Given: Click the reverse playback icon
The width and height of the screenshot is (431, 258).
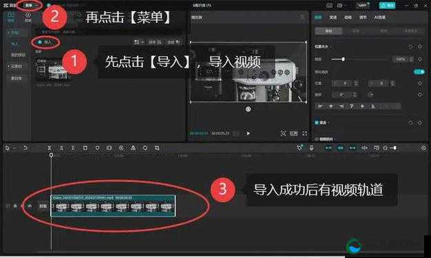Looking at the screenshot, I should tap(121, 148).
